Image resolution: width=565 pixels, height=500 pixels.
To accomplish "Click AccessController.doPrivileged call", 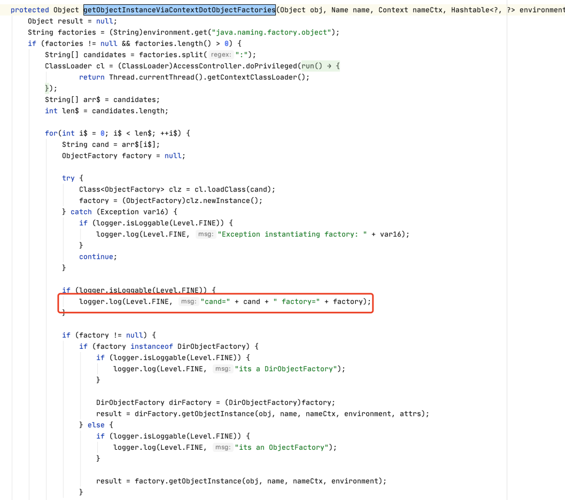I will coord(236,66).
